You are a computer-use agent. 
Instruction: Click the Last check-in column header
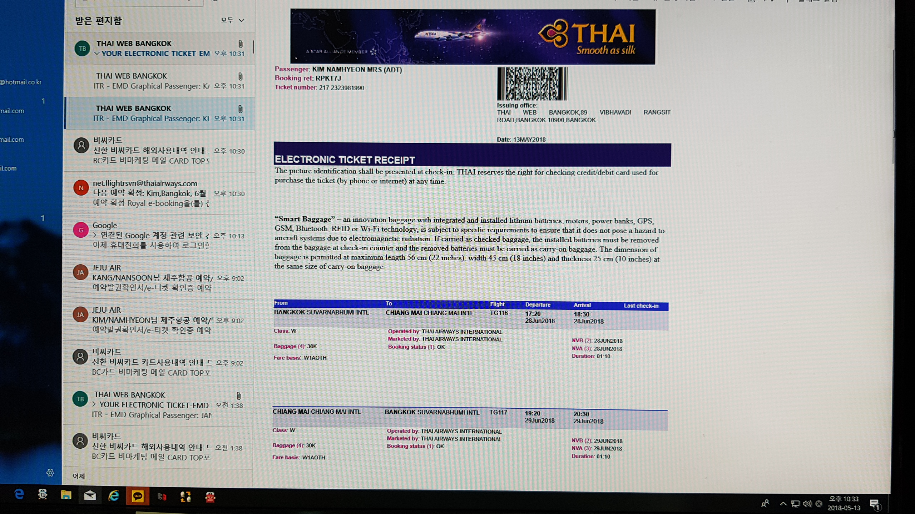click(641, 306)
